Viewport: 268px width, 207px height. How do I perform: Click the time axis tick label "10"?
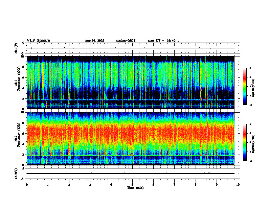pos(238,185)
